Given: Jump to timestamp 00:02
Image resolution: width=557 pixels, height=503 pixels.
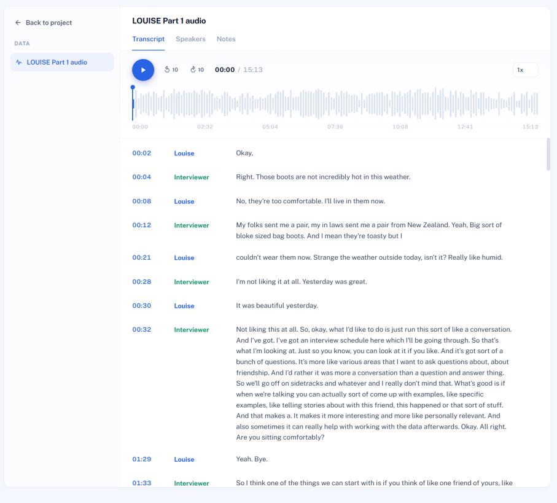Looking at the screenshot, I should click(x=142, y=153).
